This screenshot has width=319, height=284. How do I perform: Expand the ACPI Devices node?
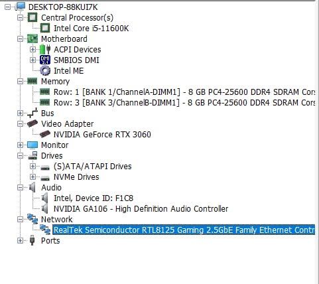(32, 50)
